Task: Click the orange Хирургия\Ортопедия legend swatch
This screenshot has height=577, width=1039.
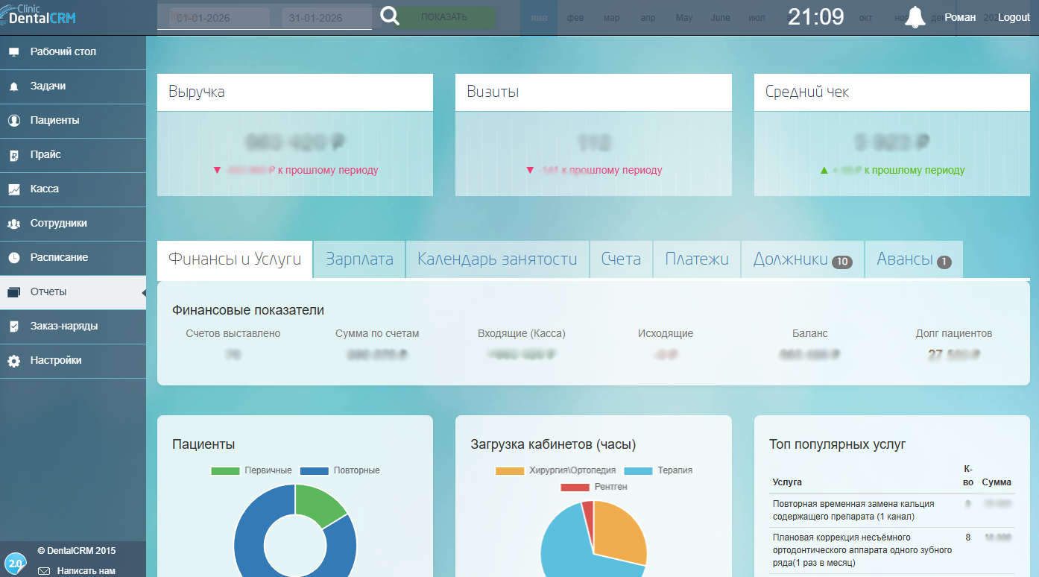Action: [509, 470]
